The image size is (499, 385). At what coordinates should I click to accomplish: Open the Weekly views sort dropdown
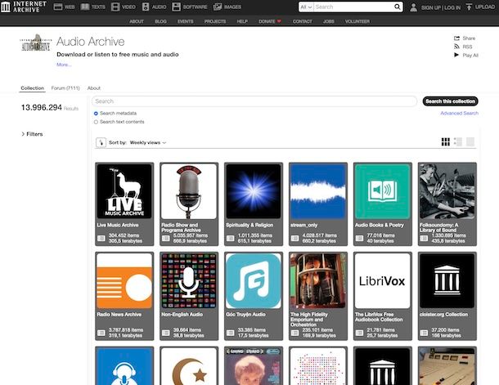(x=148, y=143)
